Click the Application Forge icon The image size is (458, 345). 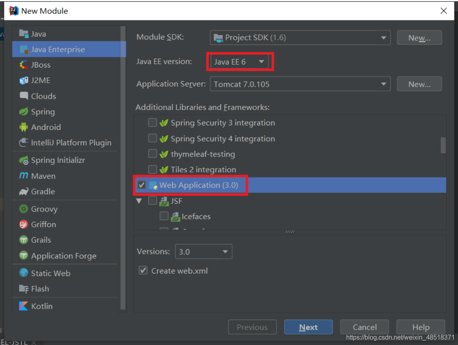(24, 256)
